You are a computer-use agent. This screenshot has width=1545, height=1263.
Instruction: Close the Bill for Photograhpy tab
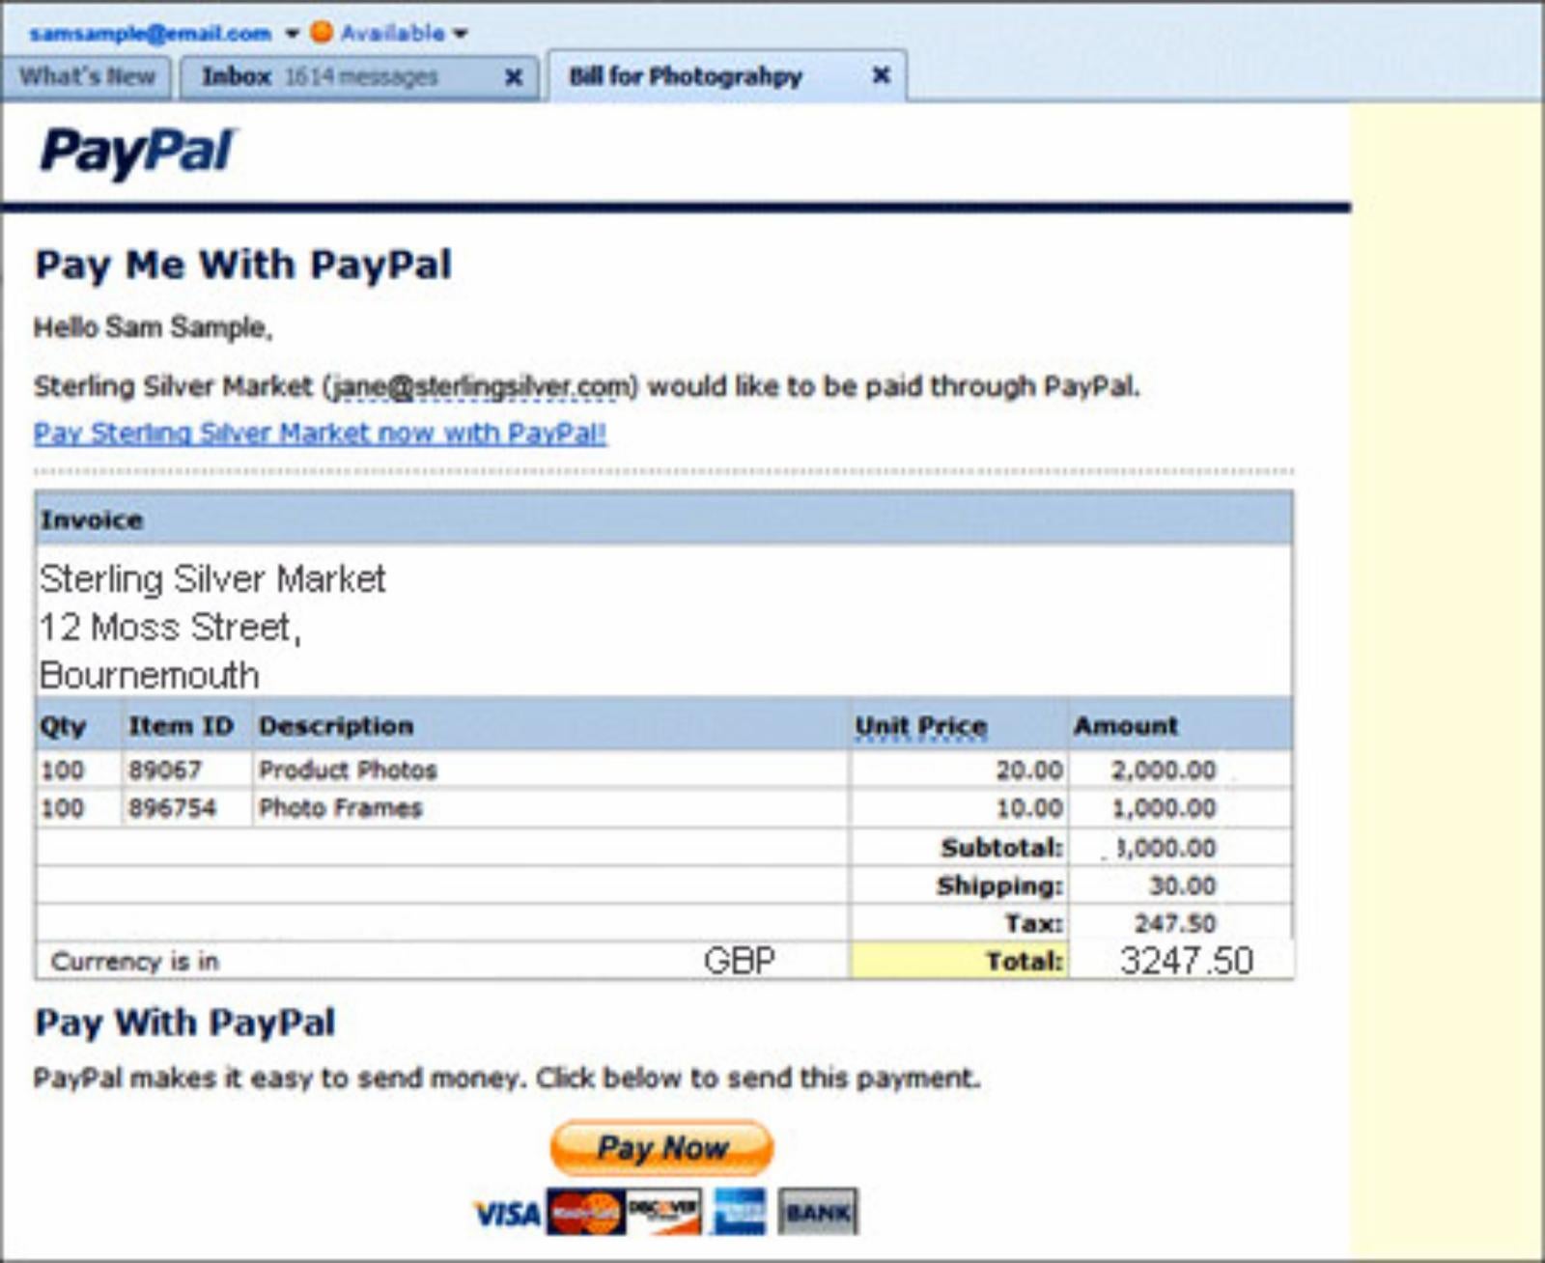881,74
